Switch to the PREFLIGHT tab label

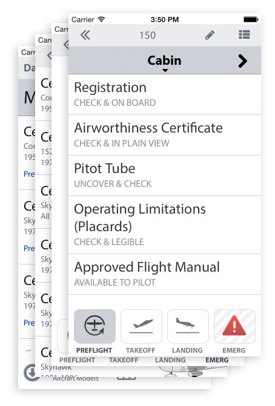click(x=94, y=350)
